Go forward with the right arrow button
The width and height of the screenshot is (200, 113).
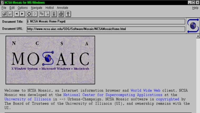coord(22,14)
